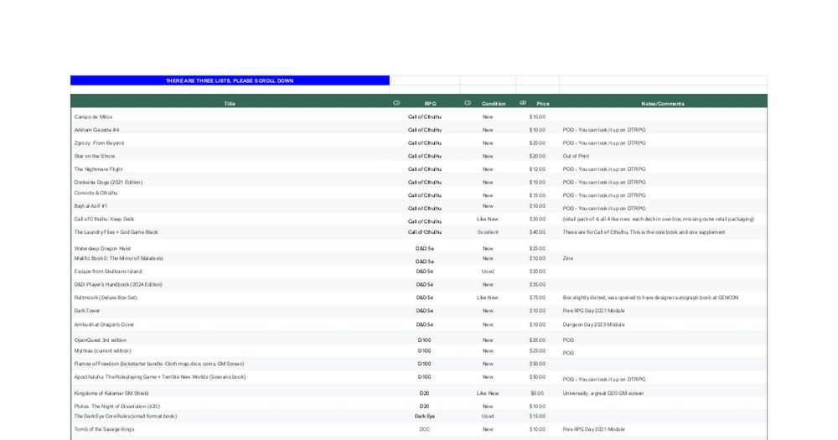
Task: Click 'Like New' condition in Ruinmoork row
Action: (488, 298)
